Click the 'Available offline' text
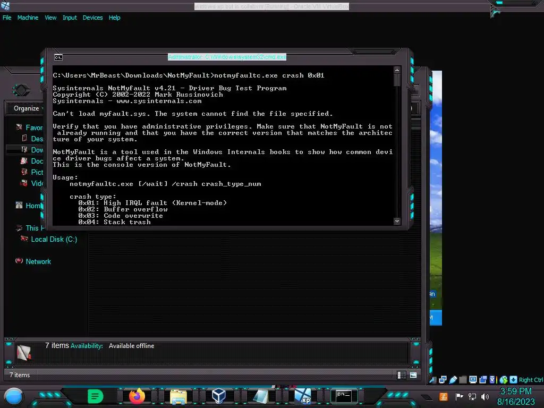The width and height of the screenshot is (544, 408). click(x=132, y=346)
